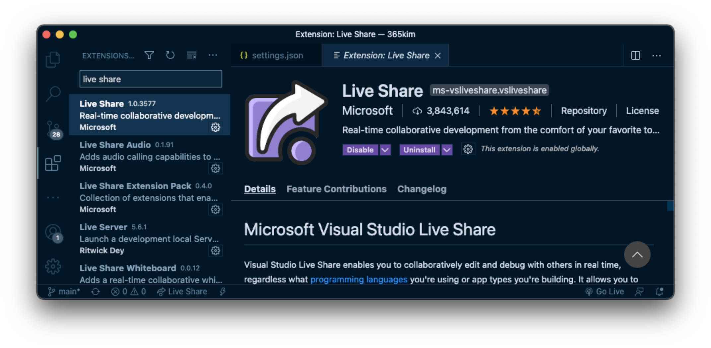The image size is (711, 348).
Task: Open manage gear for Live Share Audio
Action: [216, 168]
